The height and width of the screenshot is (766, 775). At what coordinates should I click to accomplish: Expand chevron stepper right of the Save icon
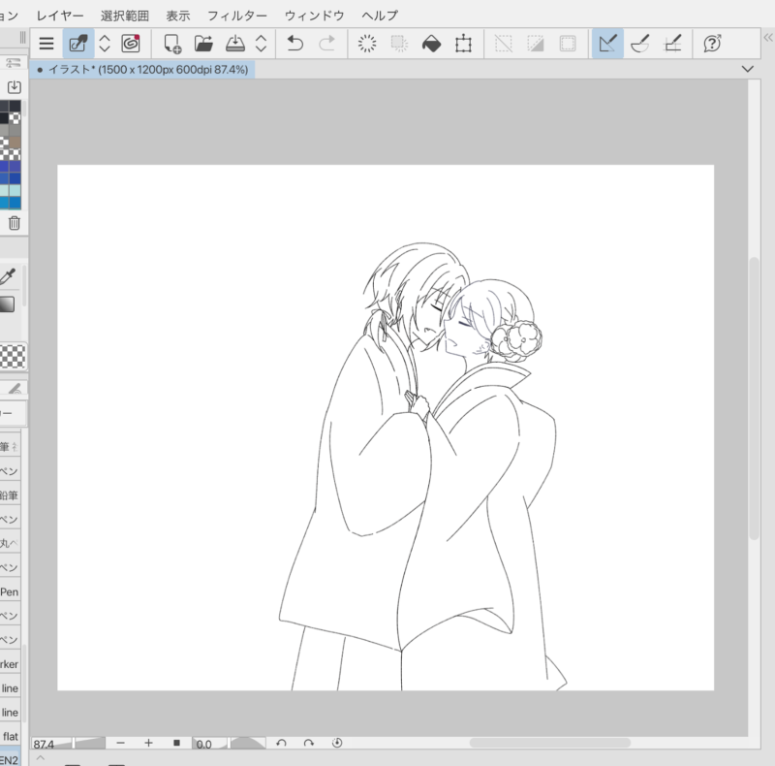coord(261,44)
